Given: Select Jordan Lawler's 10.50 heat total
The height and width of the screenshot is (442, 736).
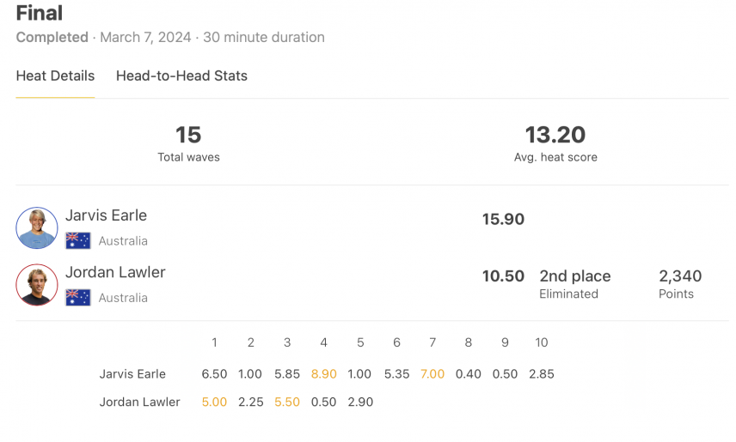Looking at the screenshot, I should (x=503, y=275).
